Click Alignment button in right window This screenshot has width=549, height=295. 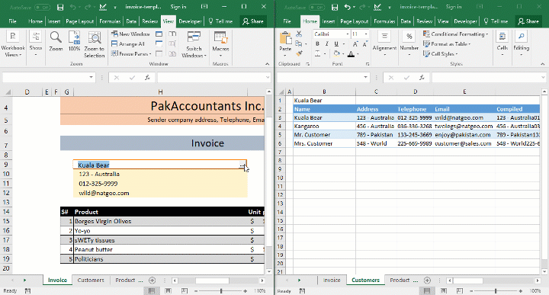(x=384, y=43)
